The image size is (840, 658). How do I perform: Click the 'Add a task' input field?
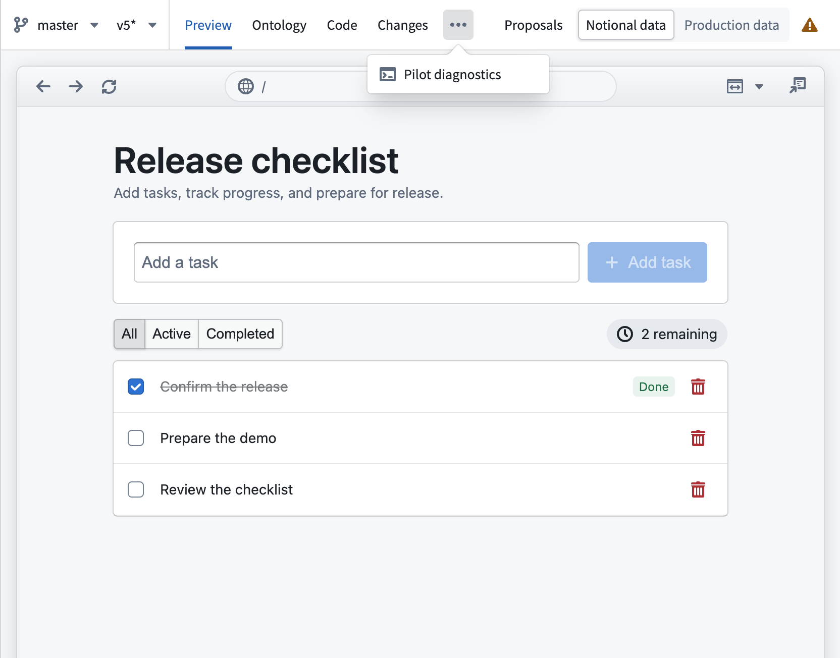[356, 262]
